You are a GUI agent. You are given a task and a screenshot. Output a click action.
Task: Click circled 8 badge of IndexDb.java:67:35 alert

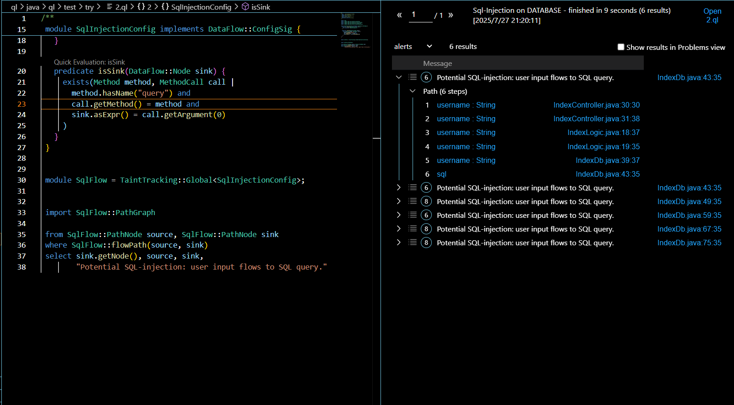click(426, 229)
